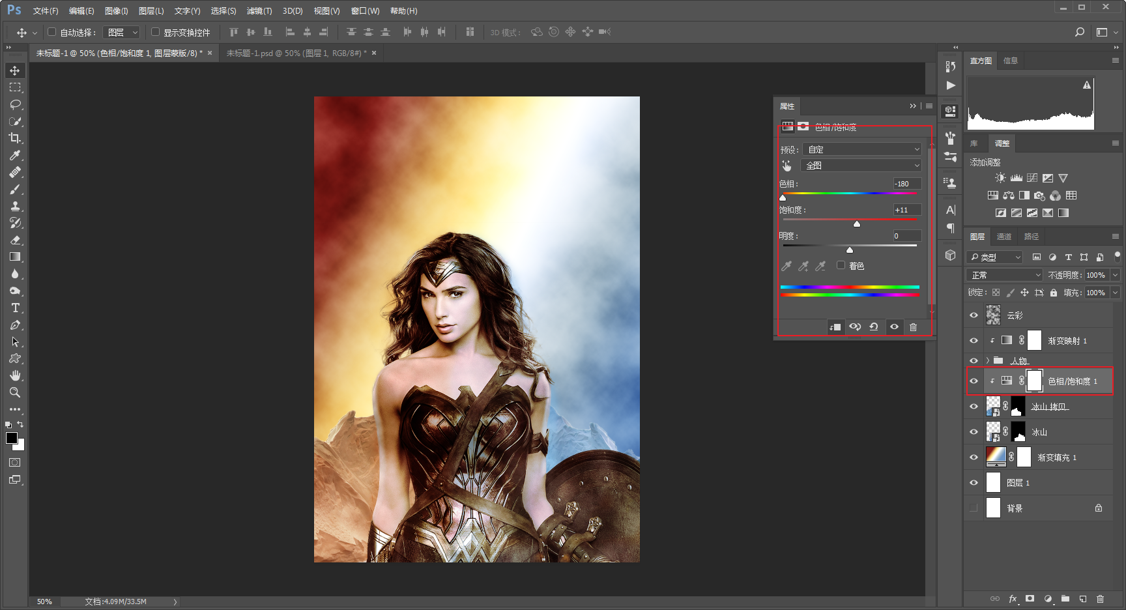Click the foreground color swatch
This screenshot has width=1126, height=610.
12,438
